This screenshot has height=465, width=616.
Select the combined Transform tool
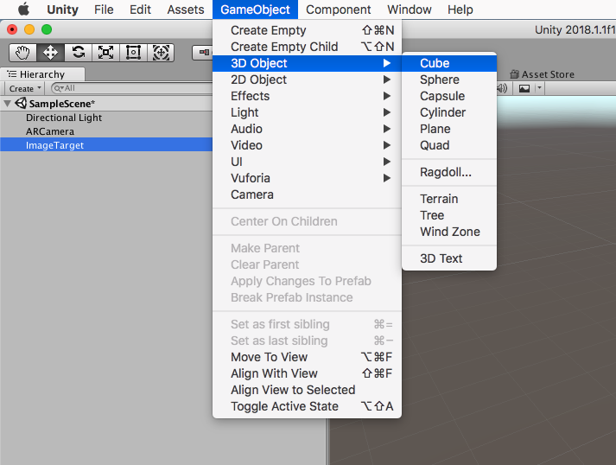pos(161,52)
